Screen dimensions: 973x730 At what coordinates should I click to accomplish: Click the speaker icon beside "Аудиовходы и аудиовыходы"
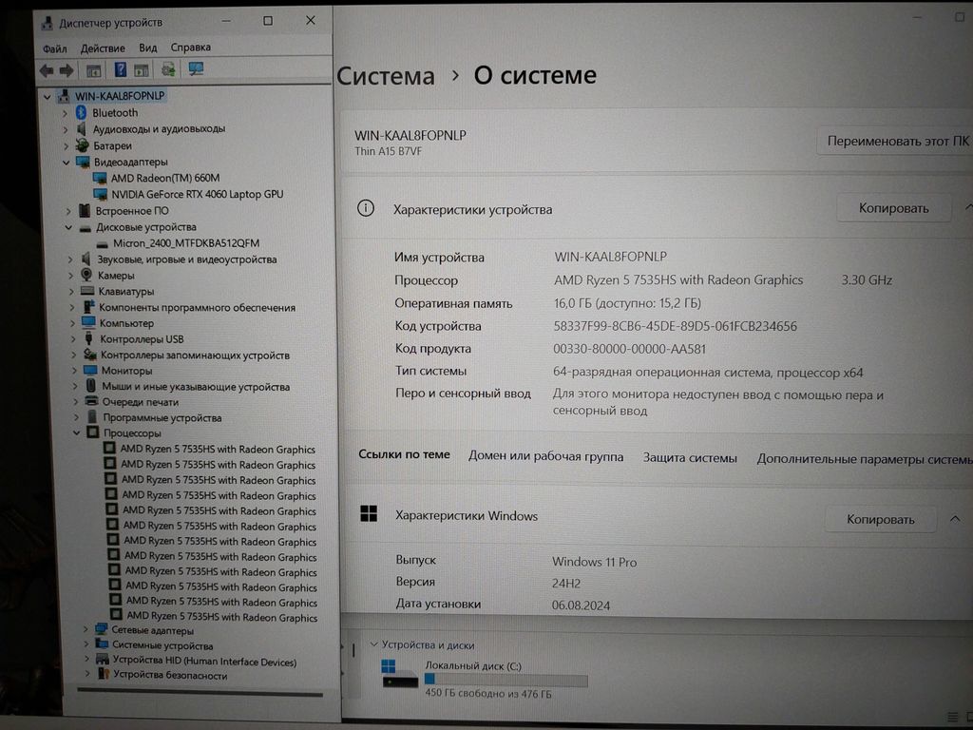82,128
